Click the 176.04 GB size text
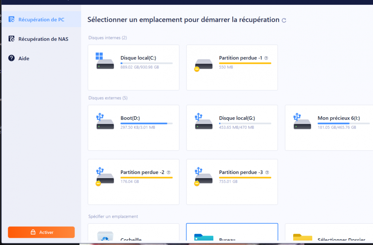 coord(130,182)
